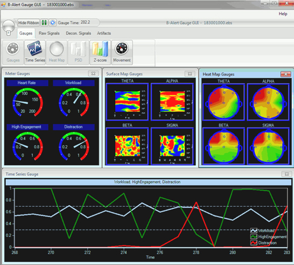Click the chart title Workload, HighEngagement, Distraction
This screenshot has width=294, height=265.
pyautogui.click(x=148, y=182)
